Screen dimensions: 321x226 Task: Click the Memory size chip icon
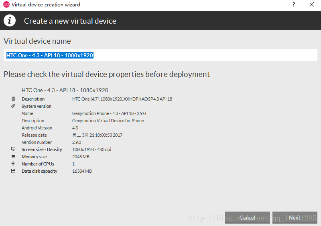click(13, 156)
